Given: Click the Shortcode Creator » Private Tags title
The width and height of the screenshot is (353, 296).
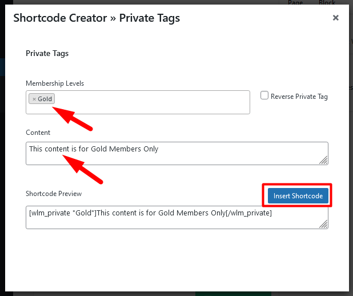Looking at the screenshot, I should (x=97, y=18).
